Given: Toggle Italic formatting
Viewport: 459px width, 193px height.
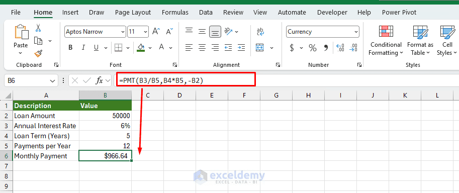Looking at the screenshot, I should tap(83, 48).
